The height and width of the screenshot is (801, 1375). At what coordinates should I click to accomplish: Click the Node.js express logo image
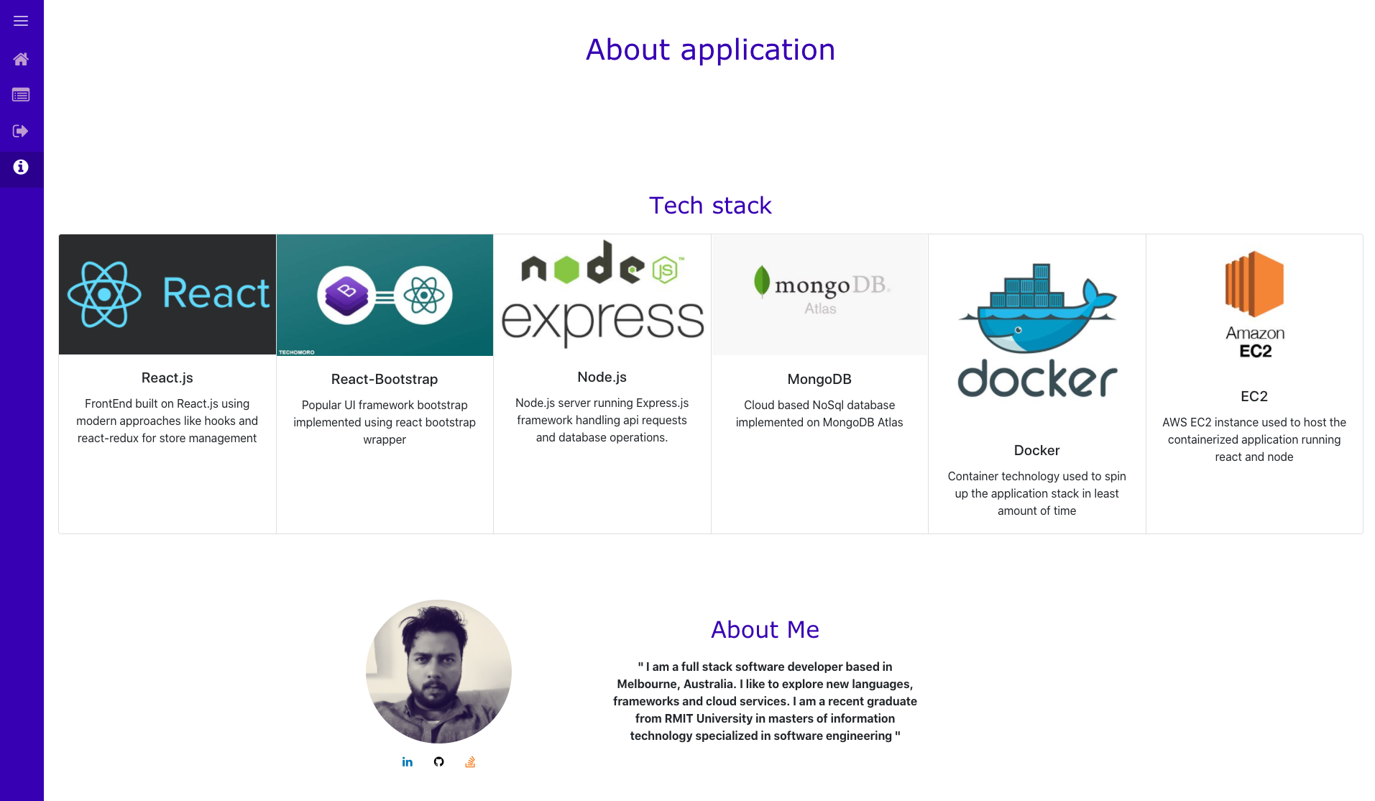[602, 294]
